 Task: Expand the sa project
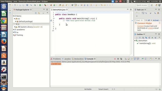[13, 32]
